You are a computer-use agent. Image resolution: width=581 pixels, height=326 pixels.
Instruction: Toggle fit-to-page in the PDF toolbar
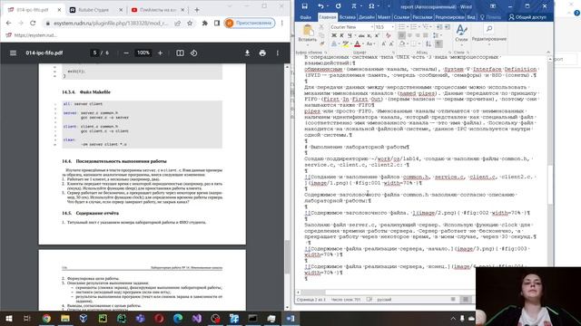(x=180, y=53)
